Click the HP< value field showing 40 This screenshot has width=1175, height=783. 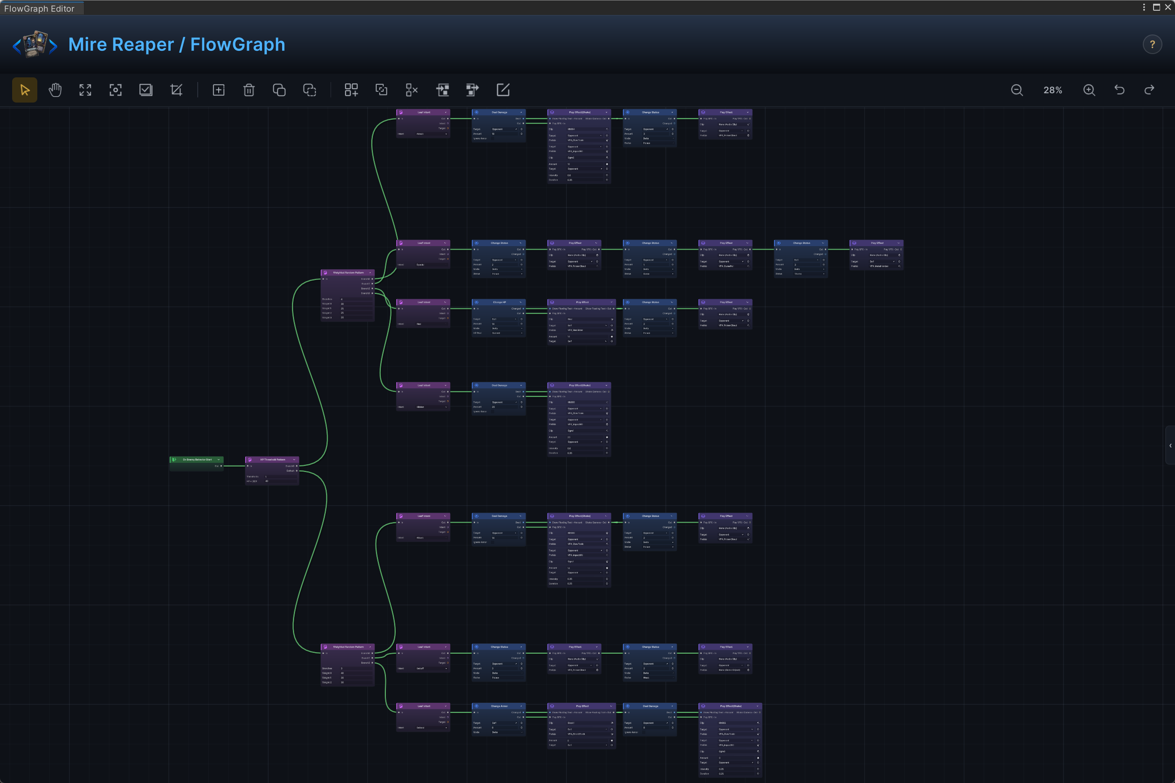[280, 481]
